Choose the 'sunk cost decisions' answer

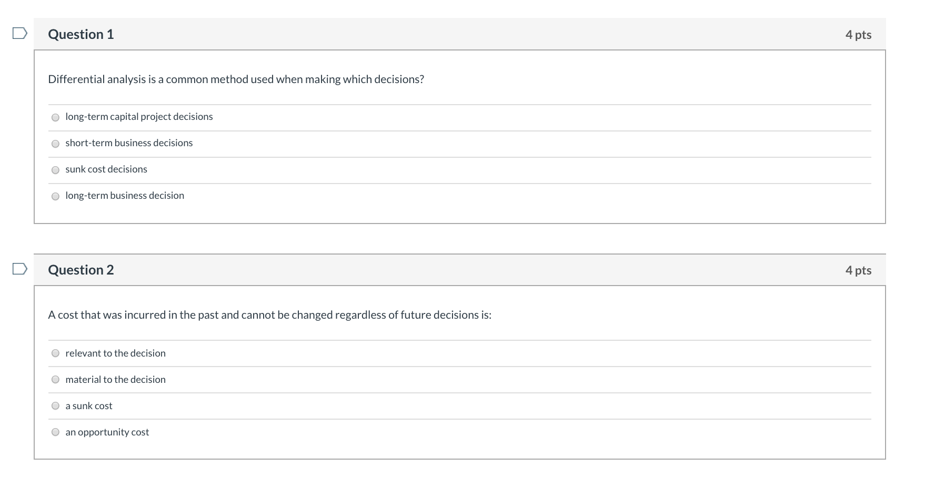coord(55,169)
